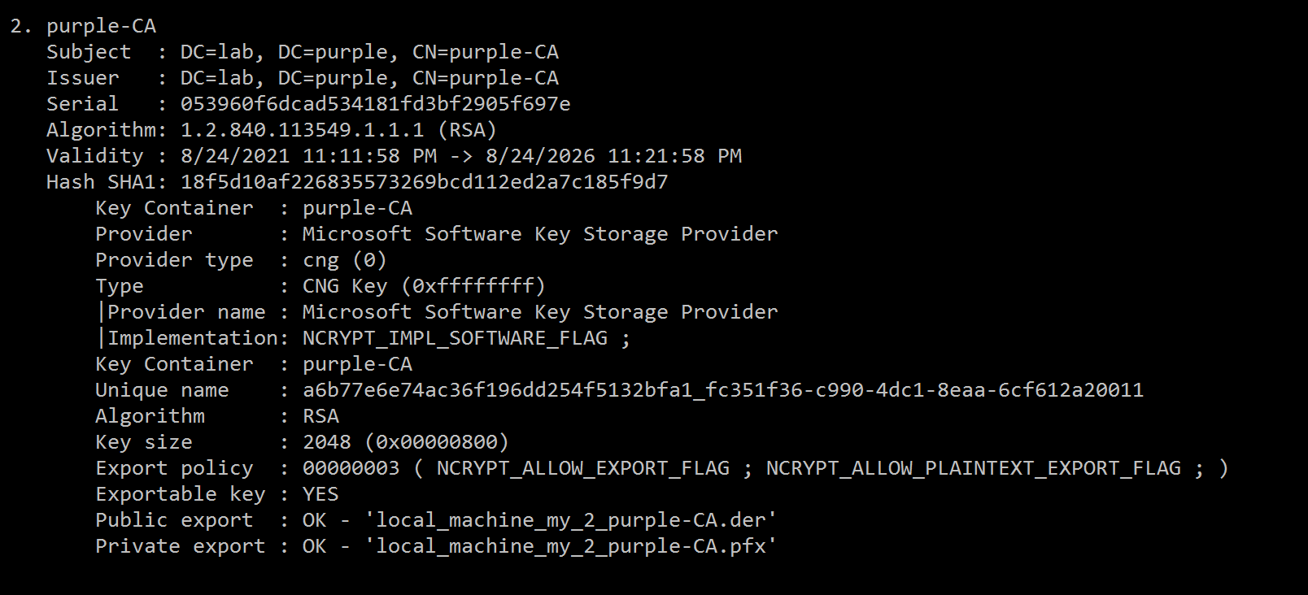Screen dimensions: 1308x595
Task: Click the key size value 2048
Action: pos(326,442)
